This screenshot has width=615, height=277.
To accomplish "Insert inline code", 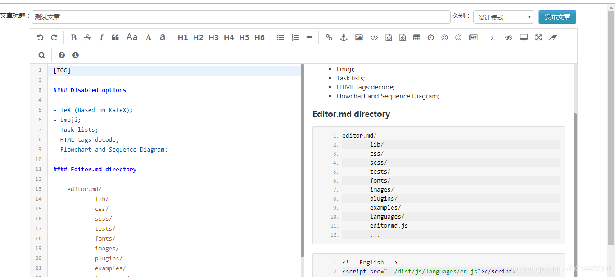I will click(374, 38).
